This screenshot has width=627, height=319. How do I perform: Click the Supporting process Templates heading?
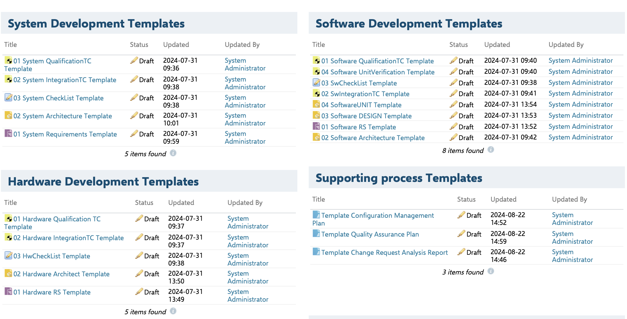coord(399,178)
